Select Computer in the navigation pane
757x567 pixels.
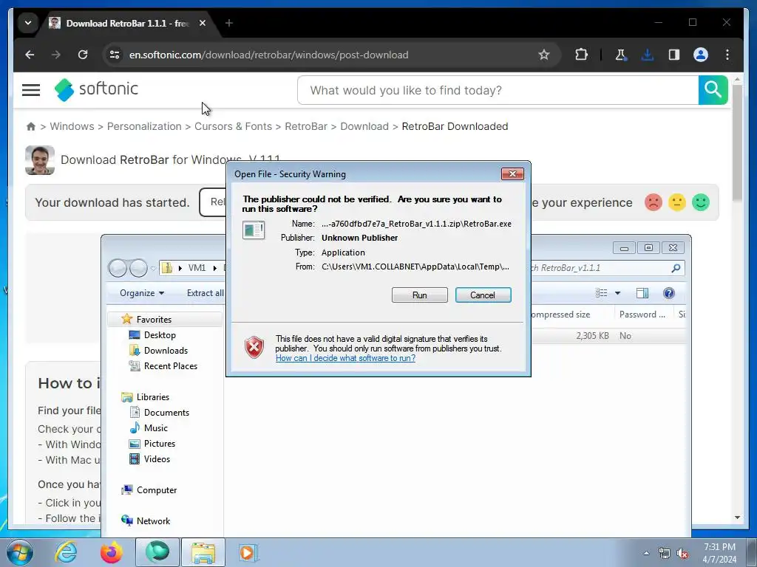click(x=157, y=490)
